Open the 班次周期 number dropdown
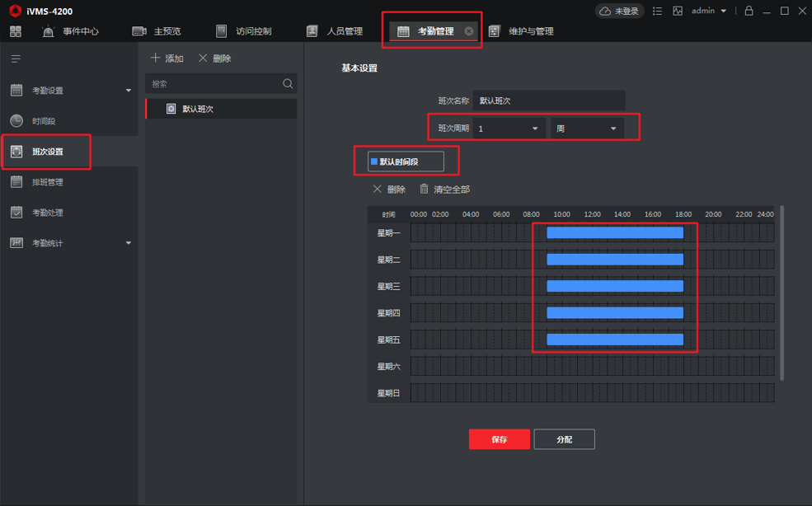The image size is (812, 506). tap(508, 129)
